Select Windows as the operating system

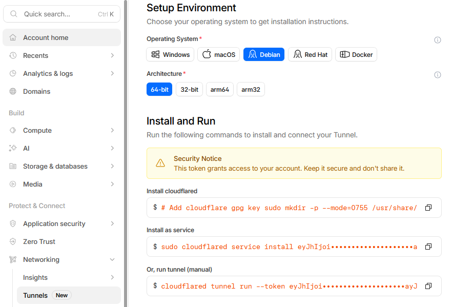tap(170, 54)
